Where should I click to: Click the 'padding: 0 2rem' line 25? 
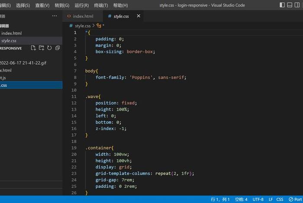point(116,187)
